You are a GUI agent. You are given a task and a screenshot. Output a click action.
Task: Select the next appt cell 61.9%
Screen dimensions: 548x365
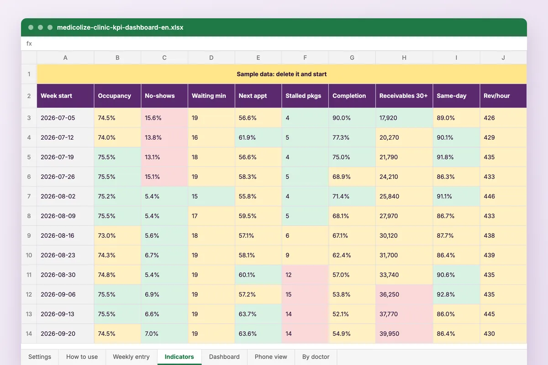(258, 137)
